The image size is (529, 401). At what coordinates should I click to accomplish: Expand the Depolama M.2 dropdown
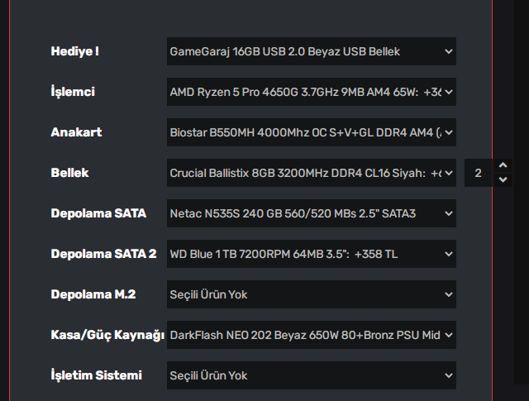[x=311, y=294]
